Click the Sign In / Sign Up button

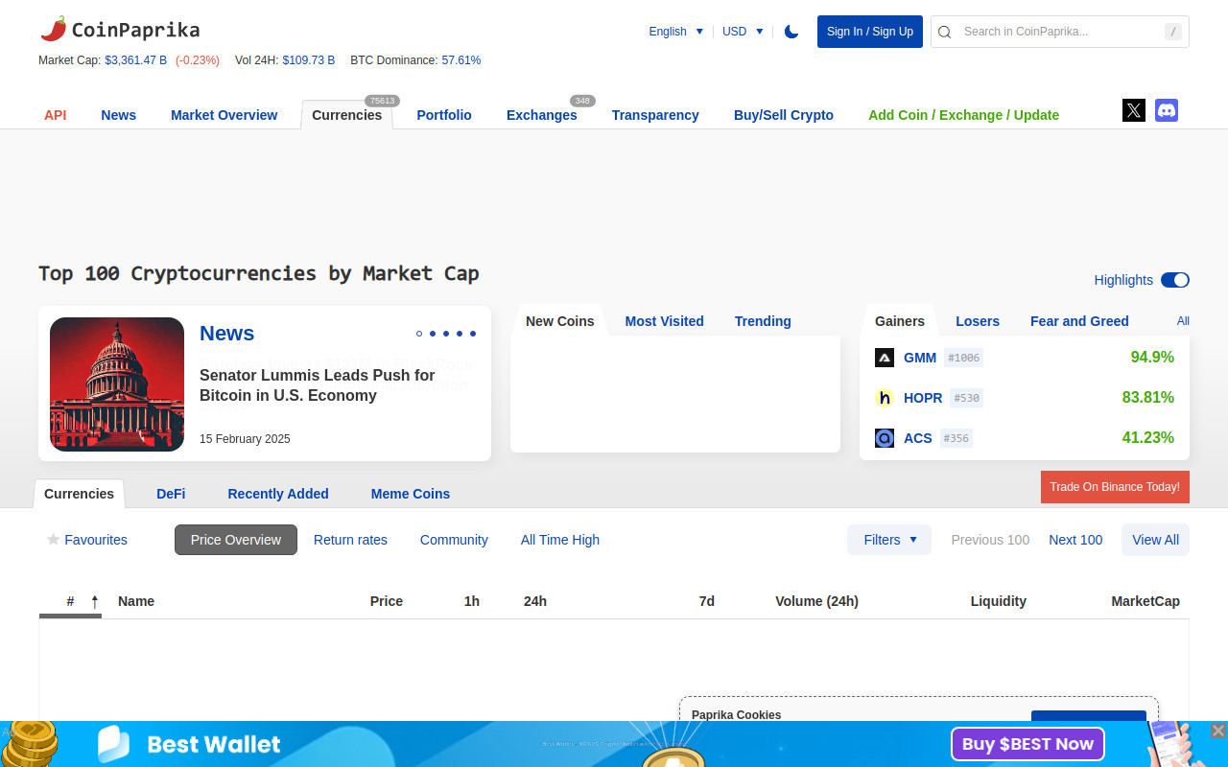[x=870, y=32]
